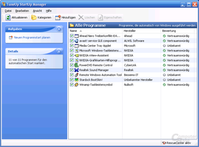Click the Winamp-Taskleistensymbol lightning icon

pyautogui.click(x=76, y=85)
